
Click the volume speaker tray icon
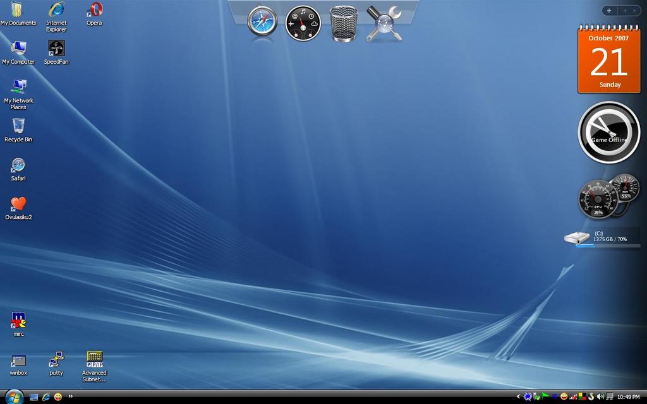[x=600, y=396]
